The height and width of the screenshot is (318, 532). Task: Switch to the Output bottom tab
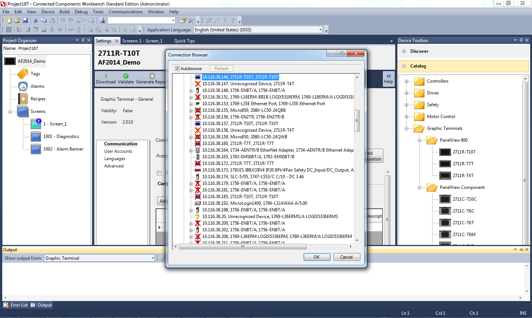pyautogui.click(x=41, y=305)
